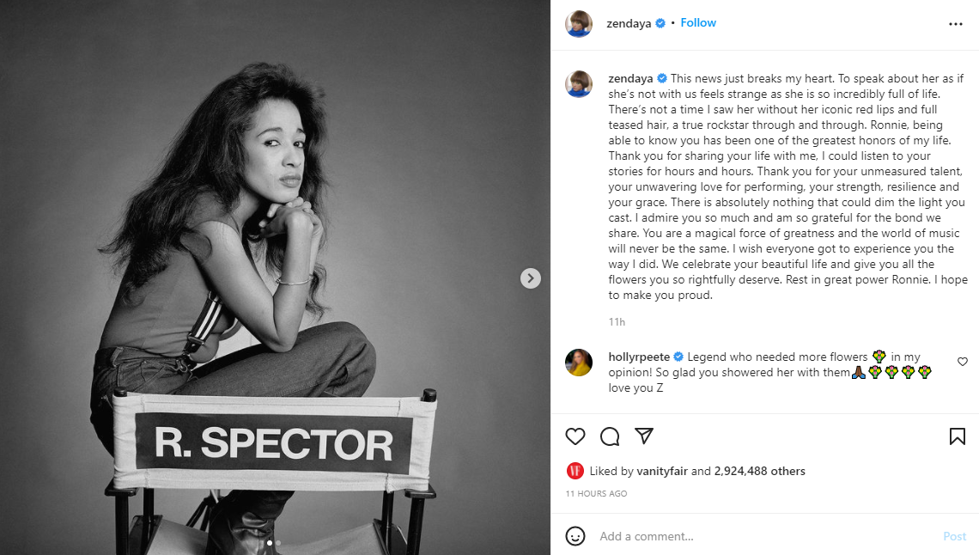Click the Add a comment field
Screen dimensions: 979x555
click(764, 536)
